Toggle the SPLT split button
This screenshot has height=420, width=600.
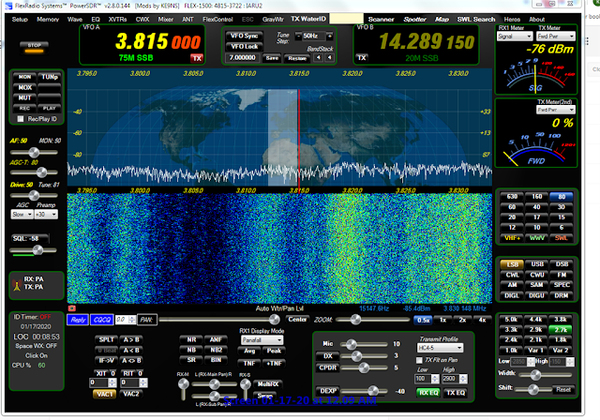(x=106, y=339)
